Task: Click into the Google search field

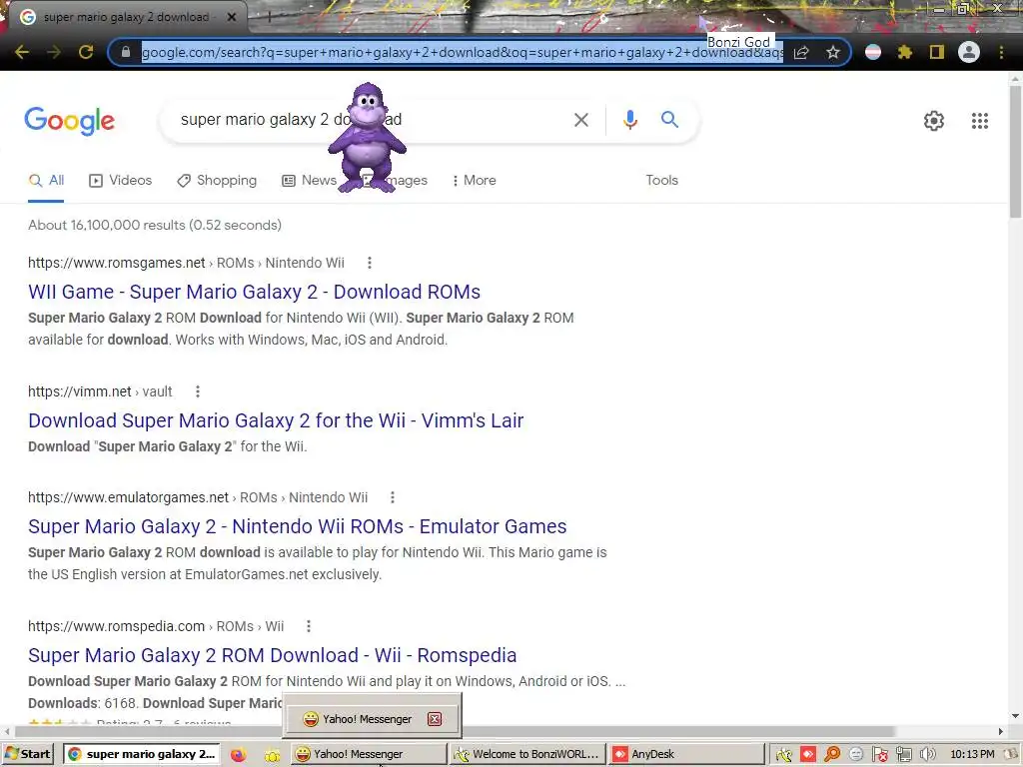Action: (372, 120)
